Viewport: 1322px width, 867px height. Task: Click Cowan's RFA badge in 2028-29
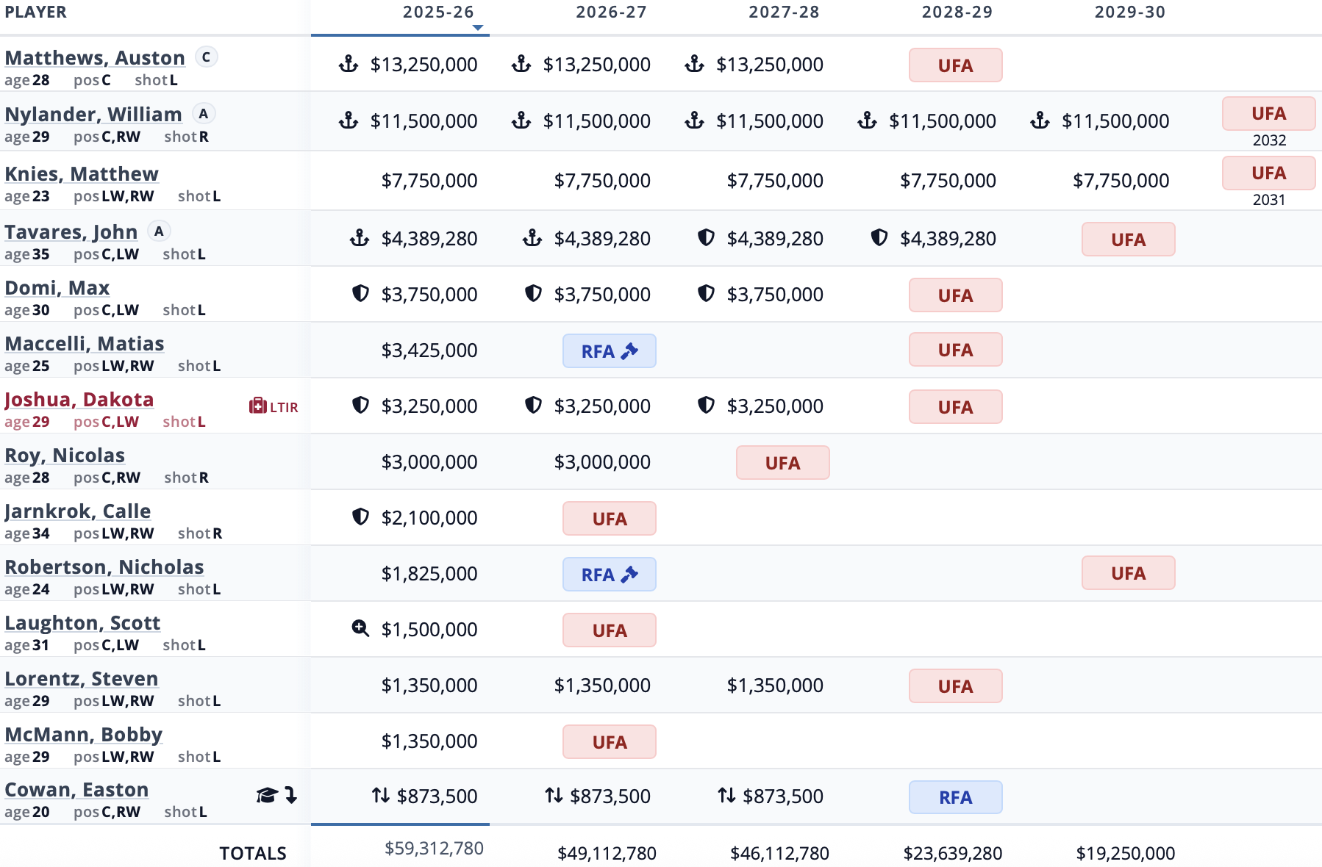coord(955,797)
